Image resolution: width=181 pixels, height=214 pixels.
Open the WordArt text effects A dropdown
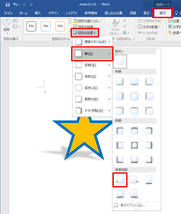tap(126, 33)
